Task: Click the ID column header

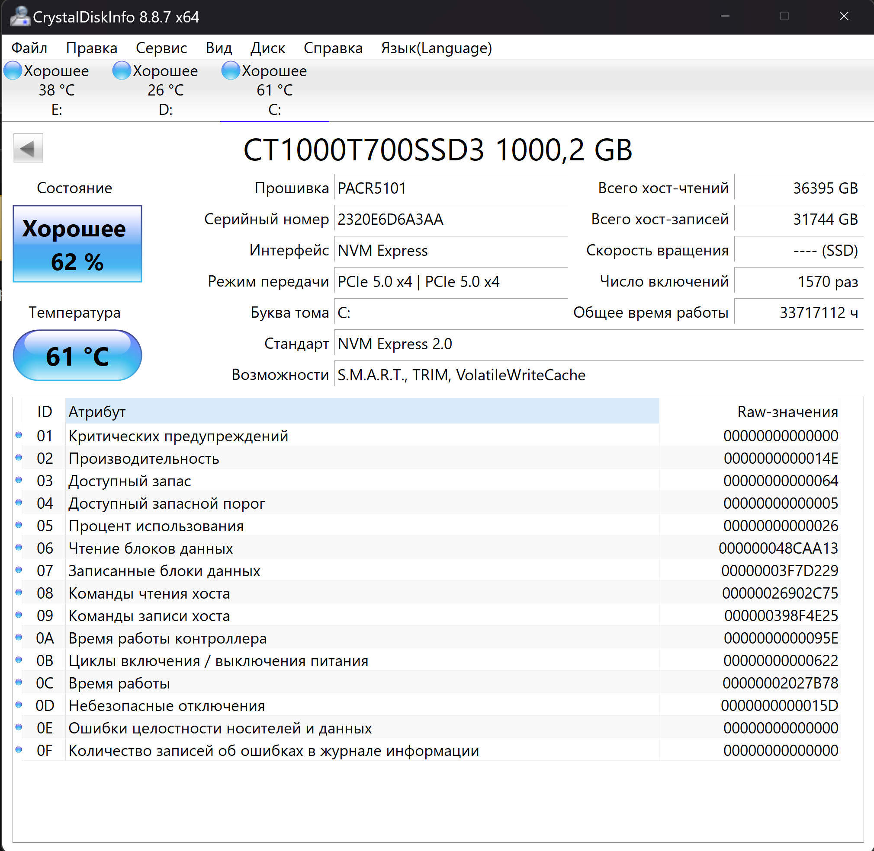Action: (45, 411)
